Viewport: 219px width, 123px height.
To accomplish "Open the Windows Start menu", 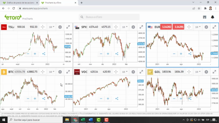I will (3, 120).
